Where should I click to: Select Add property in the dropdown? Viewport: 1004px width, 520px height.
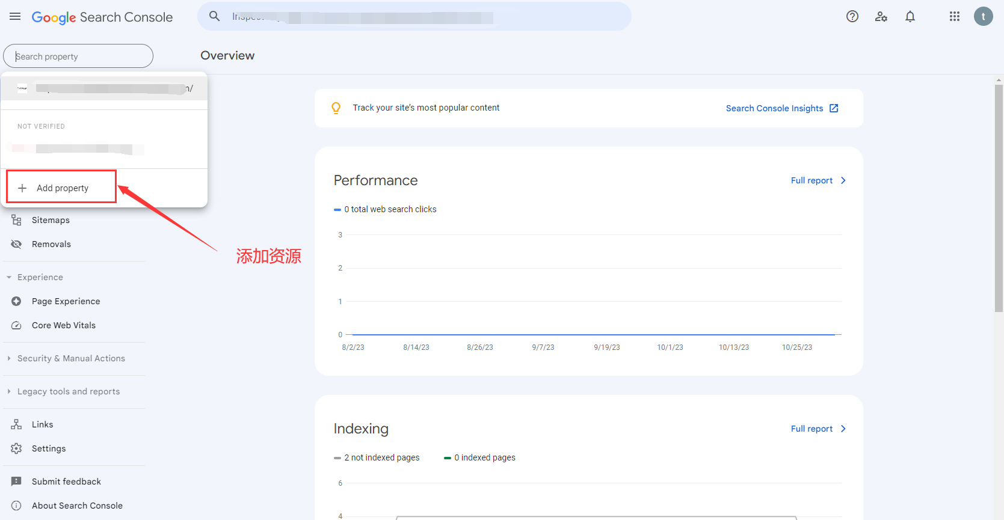[x=62, y=188]
